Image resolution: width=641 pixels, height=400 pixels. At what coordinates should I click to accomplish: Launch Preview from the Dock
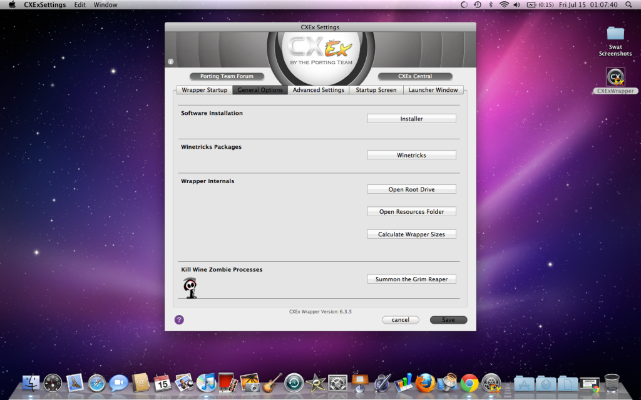click(x=185, y=383)
